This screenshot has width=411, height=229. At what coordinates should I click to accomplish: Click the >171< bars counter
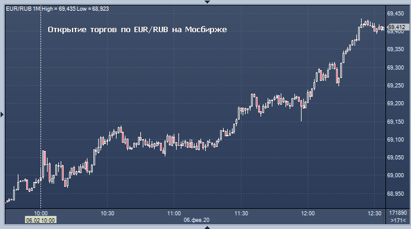click(399, 220)
